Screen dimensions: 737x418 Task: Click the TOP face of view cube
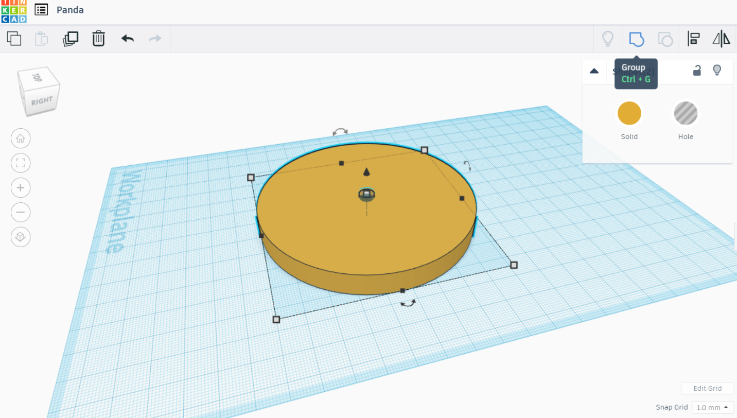(x=37, y=77)
